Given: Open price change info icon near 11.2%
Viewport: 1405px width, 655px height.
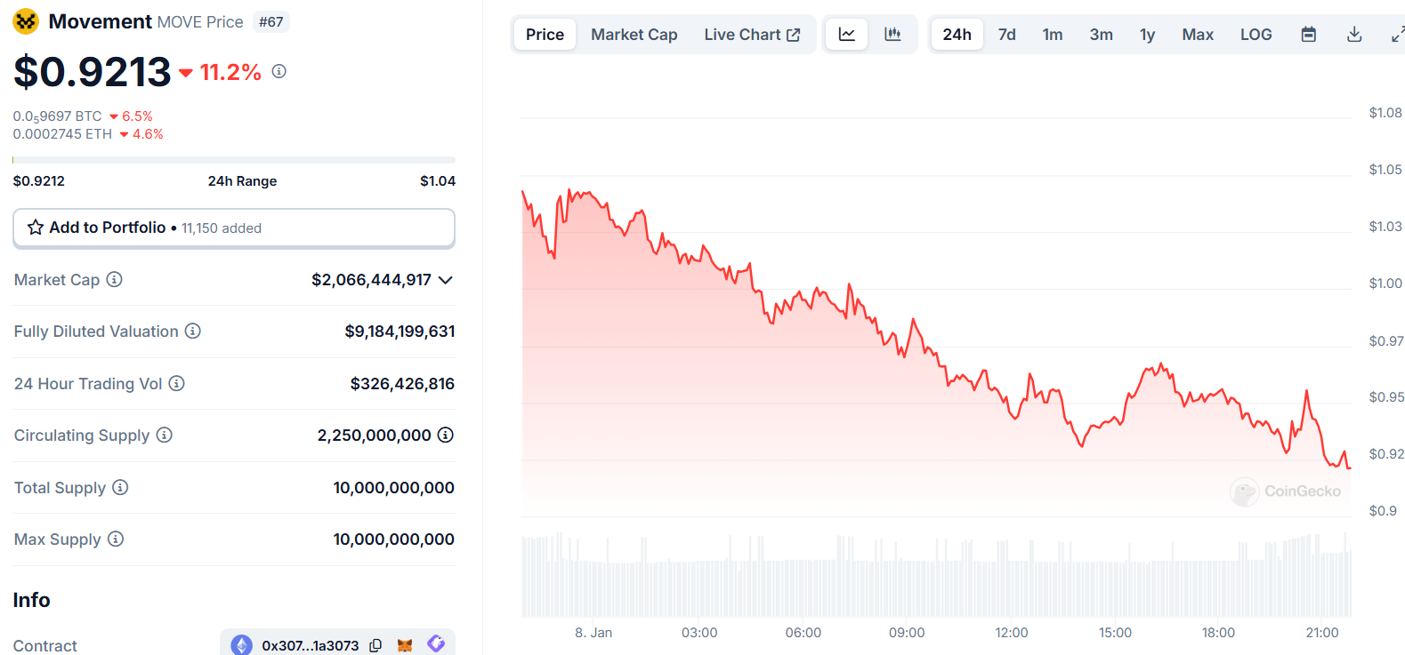Looking at the screenshot, I should coord(279,71).
